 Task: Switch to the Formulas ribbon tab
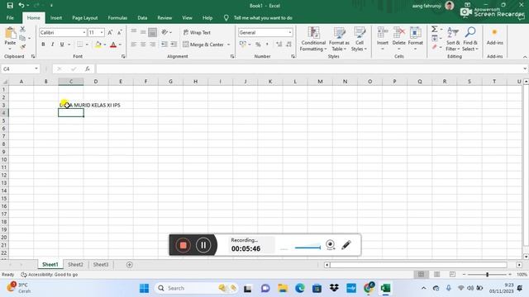point(117,18)
